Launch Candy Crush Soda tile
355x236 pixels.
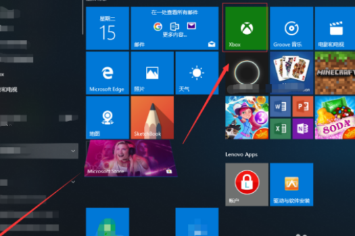(x=335, y=117)
